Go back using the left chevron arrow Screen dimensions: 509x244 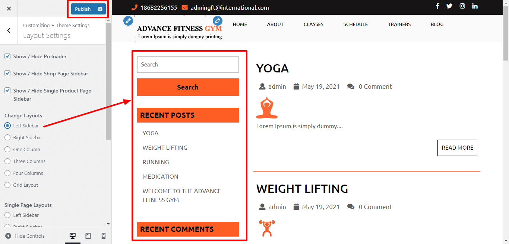pos(9,30)
